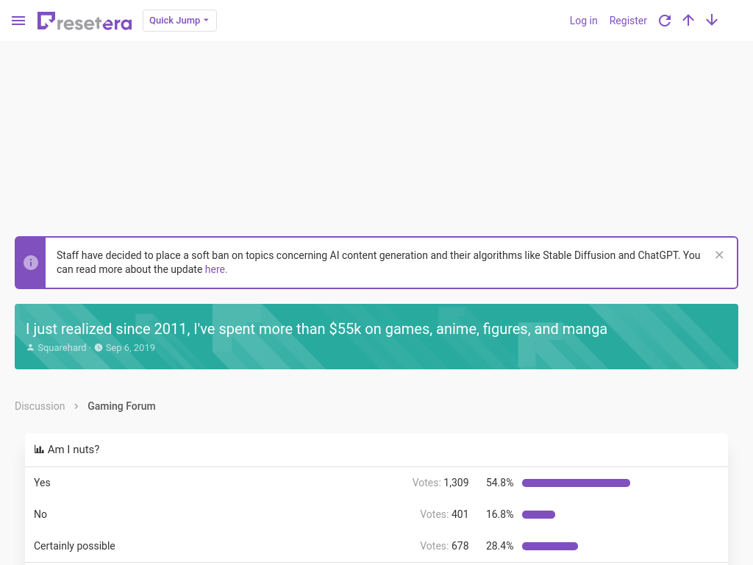
Task: Click the poll chart icon
Action: (x=39, y=449)
